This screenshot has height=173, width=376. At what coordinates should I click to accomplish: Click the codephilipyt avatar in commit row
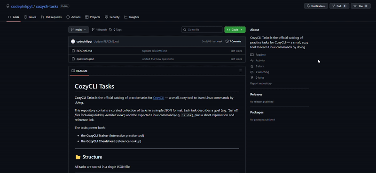click(73, 41)
